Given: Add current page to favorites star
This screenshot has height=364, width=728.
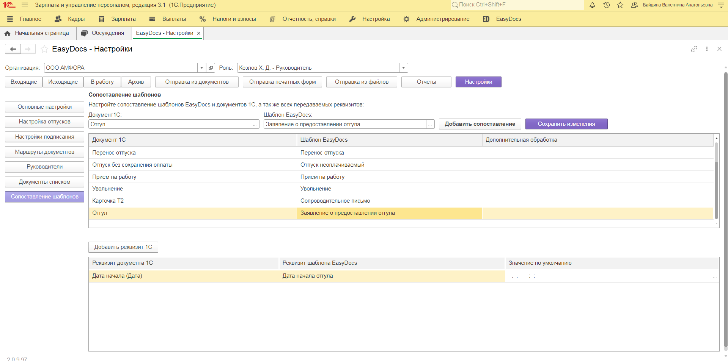Looking at the screenshot, I should [x=44, y=49].
